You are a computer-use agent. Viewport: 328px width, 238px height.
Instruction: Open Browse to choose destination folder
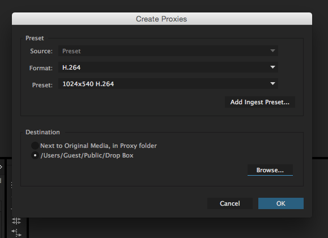click(270, 170)
